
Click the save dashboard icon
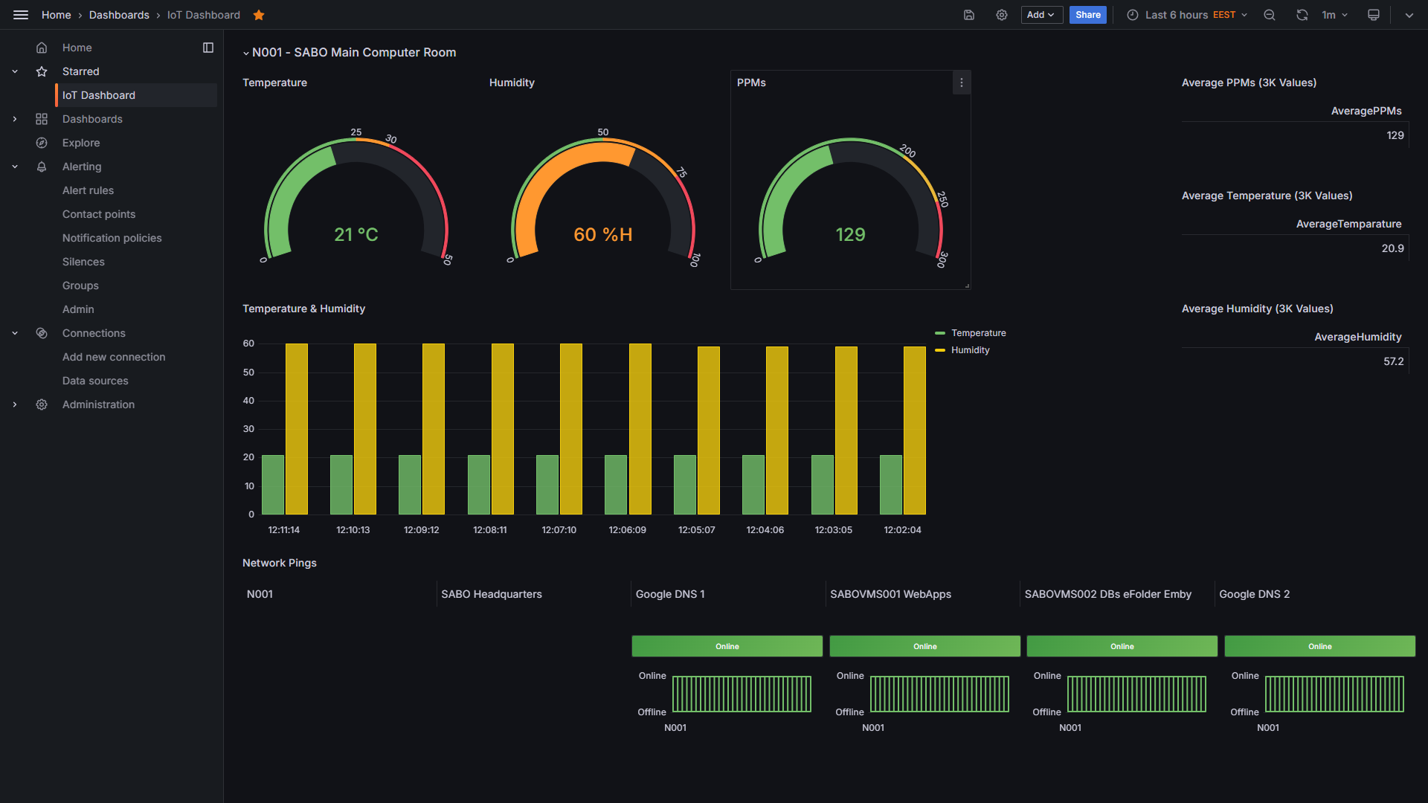click(x=968, y=15)
